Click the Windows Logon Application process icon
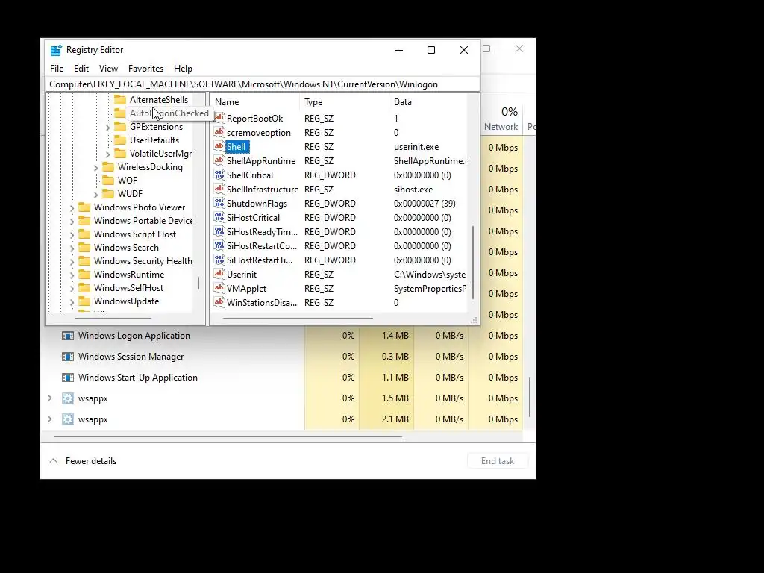 (x=68, y=336)
